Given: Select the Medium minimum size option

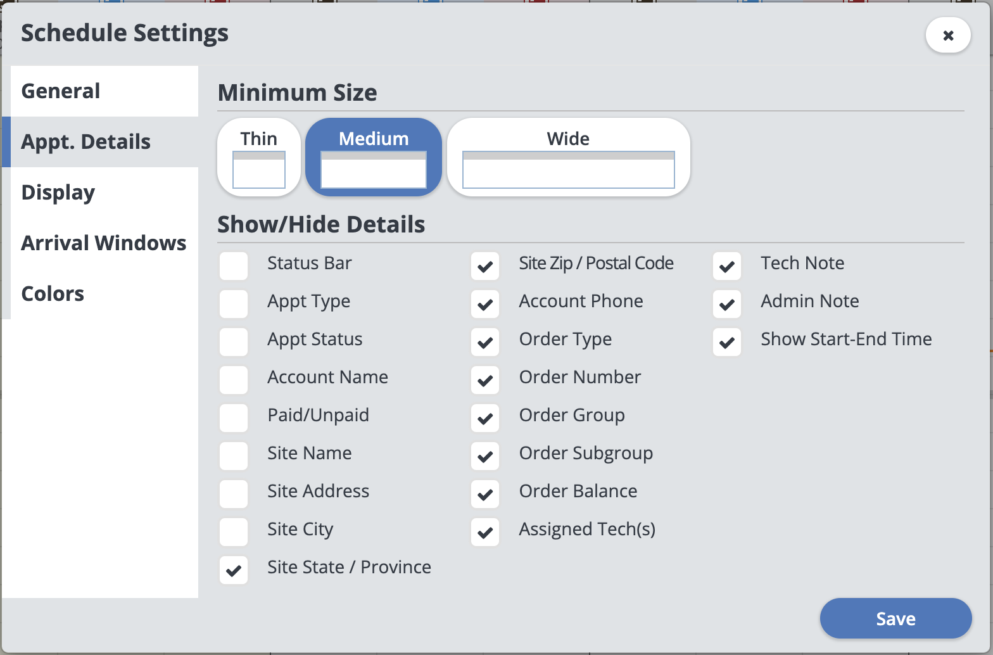Looking at the screenshot, I should [x=374, y=156].
